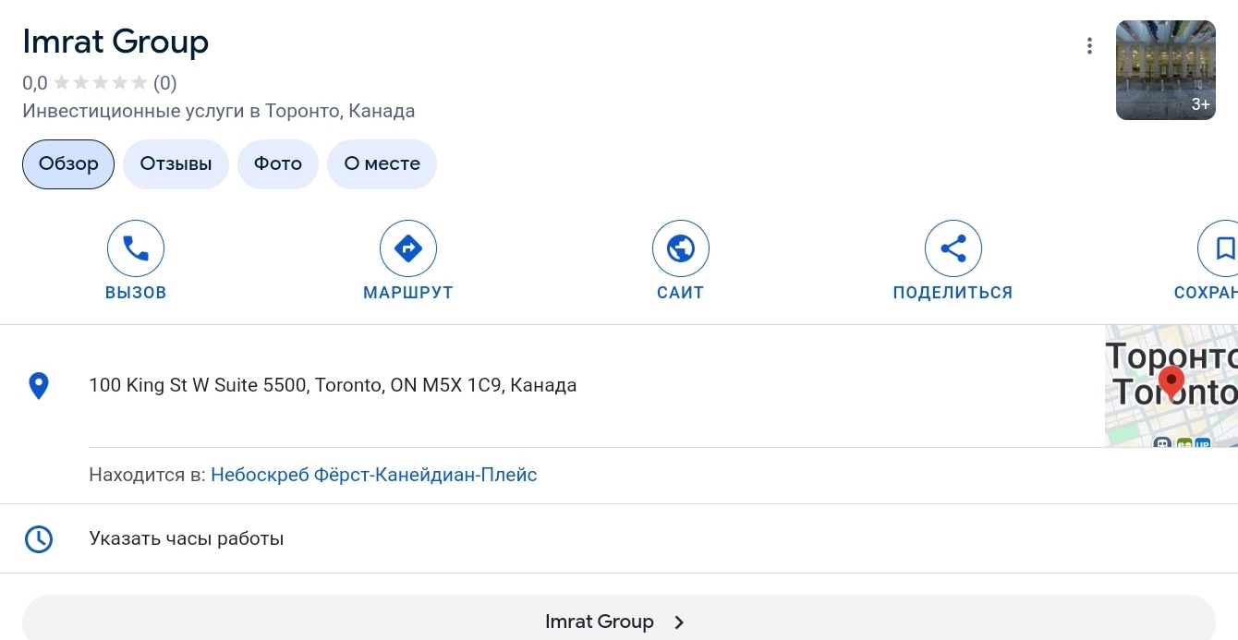Click the Инвестиционные услуги в Торонто category text

click(x=218, y=111)
